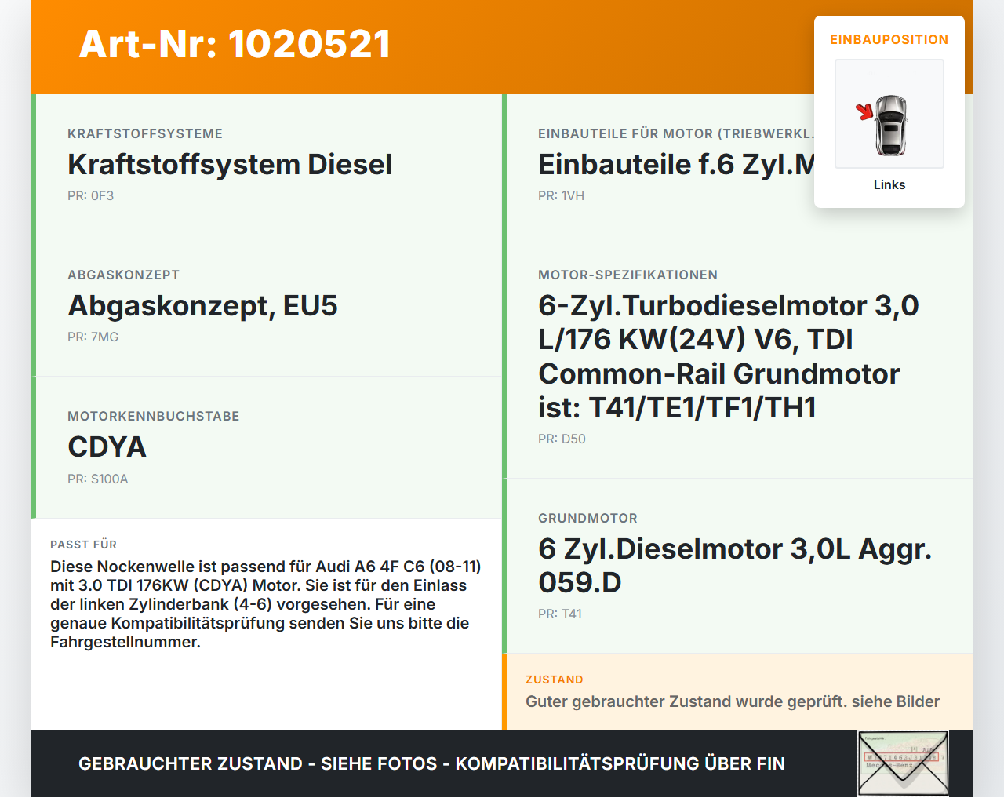Click the Links label under the car image
The height and width of the screenshot is (798, 1004).
click(889, 184)
